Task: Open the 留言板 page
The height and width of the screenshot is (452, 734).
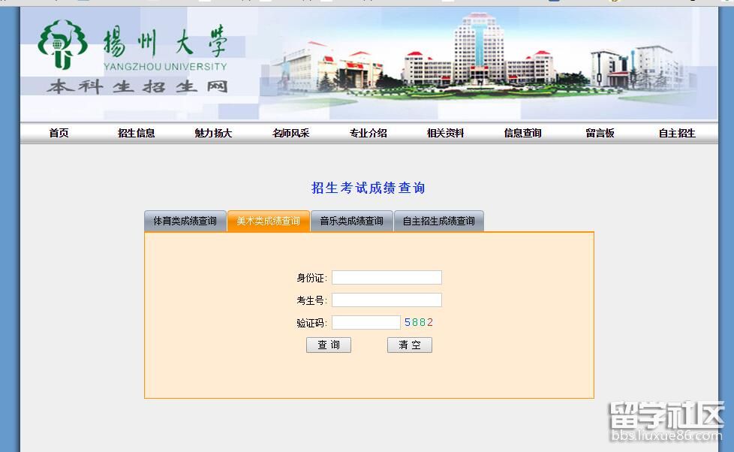Action: click(x=600, y=133)
